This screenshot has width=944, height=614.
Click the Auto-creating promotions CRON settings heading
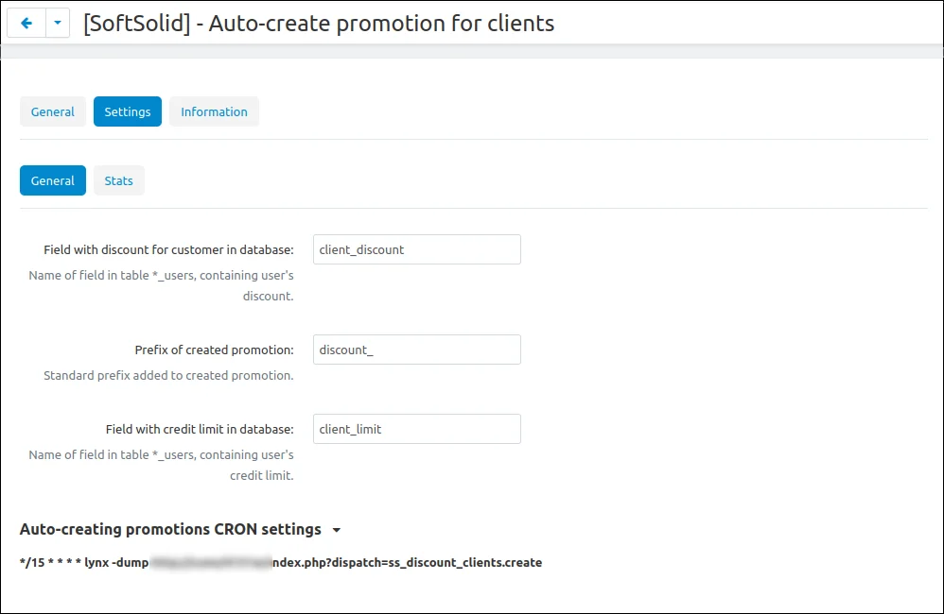pos(170,529)
